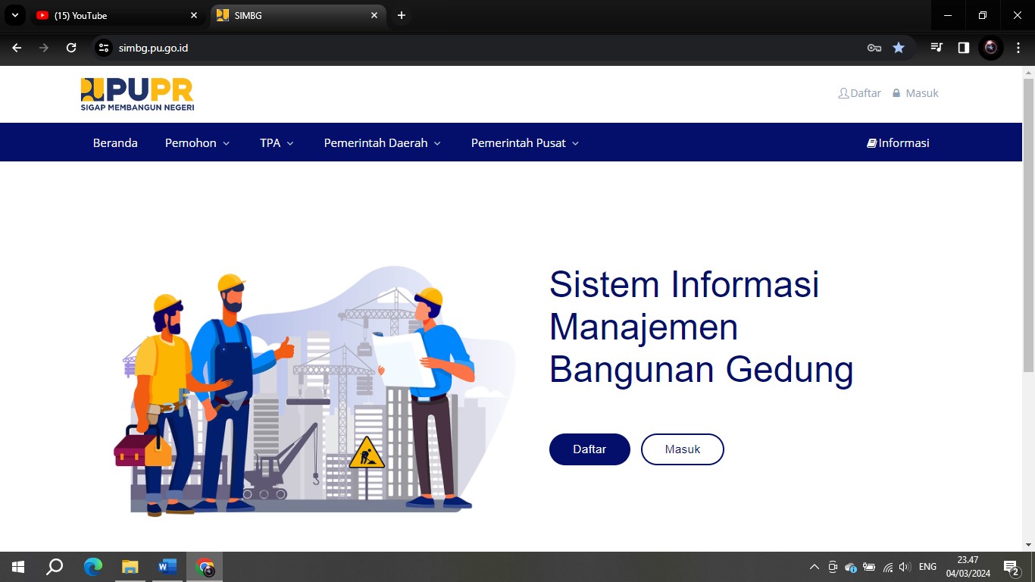
Task: Go to Beranda in navigation bar
Action: pyautogui.click(x=115, y=142)
